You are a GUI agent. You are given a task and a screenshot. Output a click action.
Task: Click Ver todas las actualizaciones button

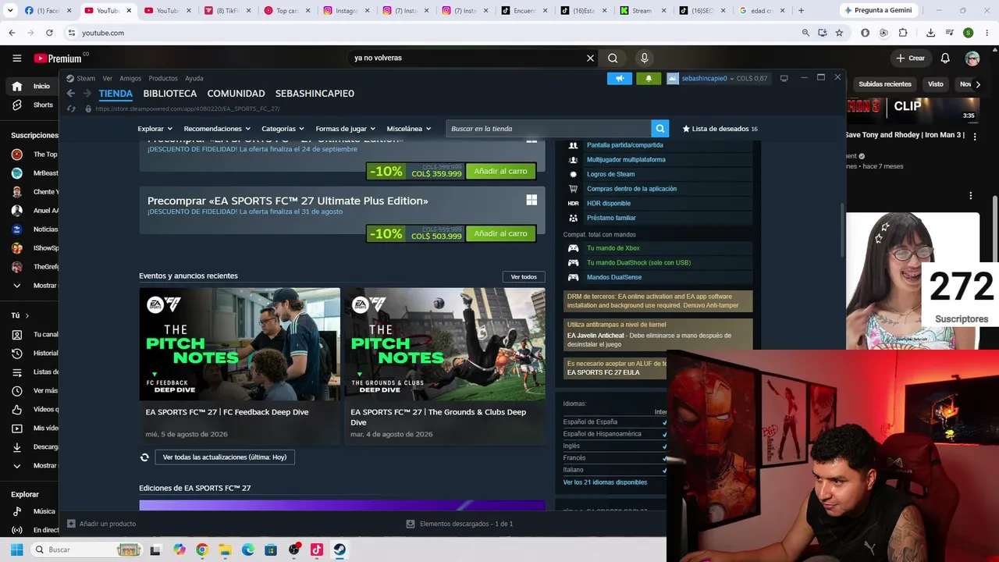click(224, 457)
